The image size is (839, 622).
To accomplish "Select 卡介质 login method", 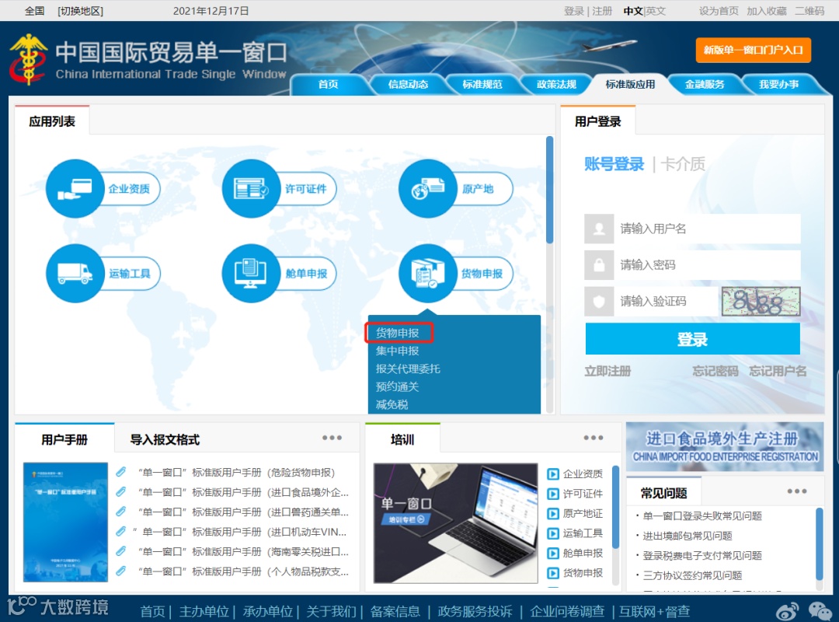I will (x=684, y=164).
